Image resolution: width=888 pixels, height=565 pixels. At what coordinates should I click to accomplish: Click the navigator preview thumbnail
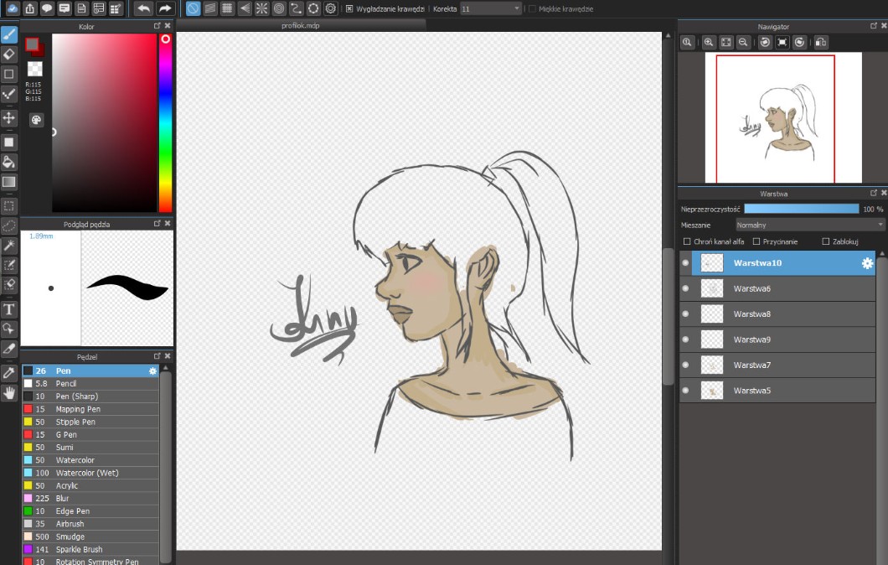pos(782,117)
